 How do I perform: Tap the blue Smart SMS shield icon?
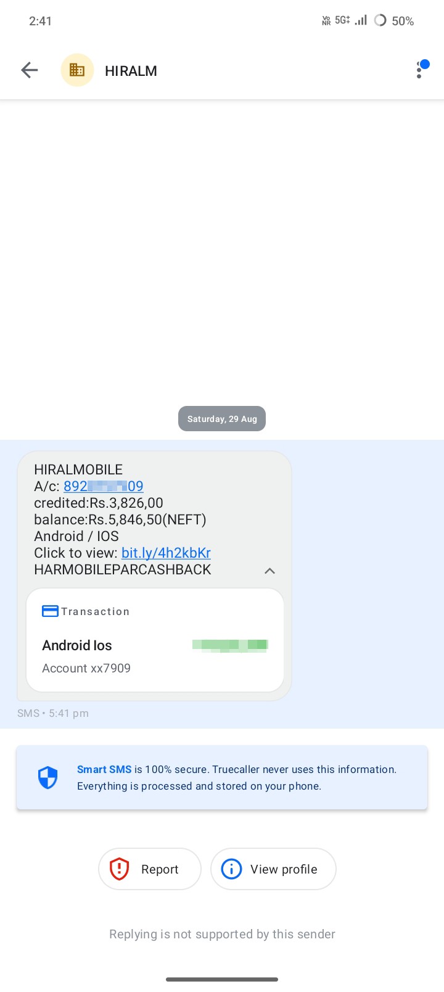tap(47, 778)
